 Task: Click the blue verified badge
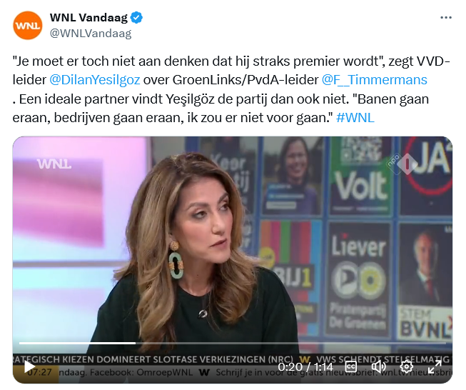pyautogui.click(x=137, y=18)
